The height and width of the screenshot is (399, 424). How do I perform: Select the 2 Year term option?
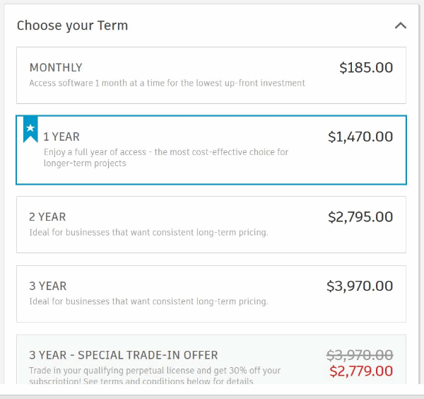[x=211, y=224]
